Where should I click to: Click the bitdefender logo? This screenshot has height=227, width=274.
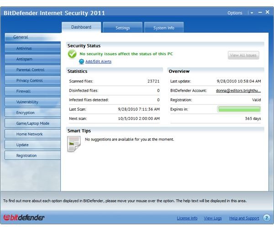coord(24,217)
